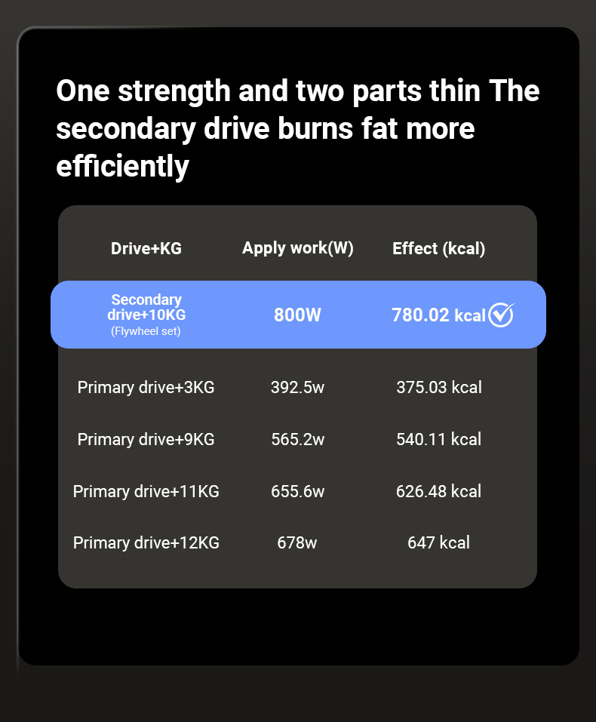Click the checkmark icon beside 780.02 kcal
596x722 pixels.
501,315
